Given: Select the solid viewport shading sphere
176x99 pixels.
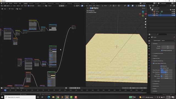Looking at the screenshot, I should pyautogui.click(x=141, y=6).
